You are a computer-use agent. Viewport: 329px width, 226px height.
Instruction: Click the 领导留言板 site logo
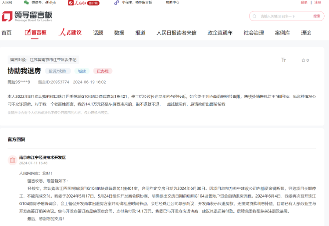(27, 16)
